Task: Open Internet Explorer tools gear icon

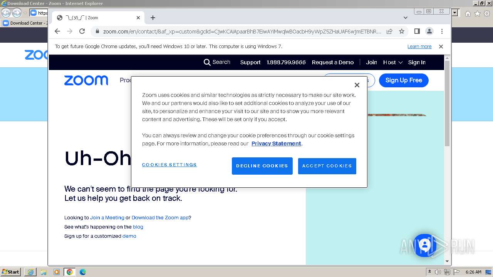Action: 487,13
